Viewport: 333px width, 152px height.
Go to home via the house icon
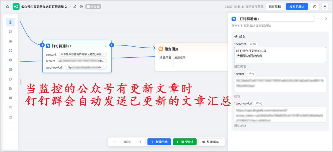tap(8, 6)
